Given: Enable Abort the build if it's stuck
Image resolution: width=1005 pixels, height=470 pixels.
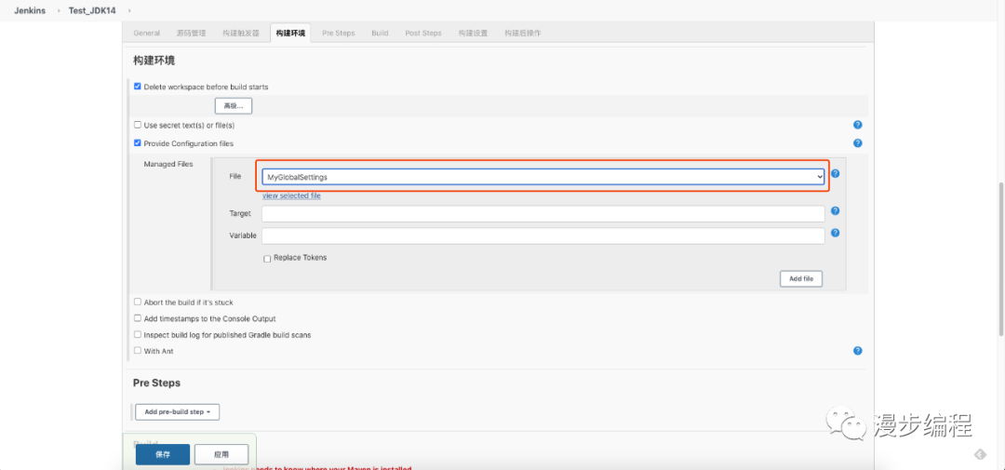Looking at the screenshot, I should (137, 302).
